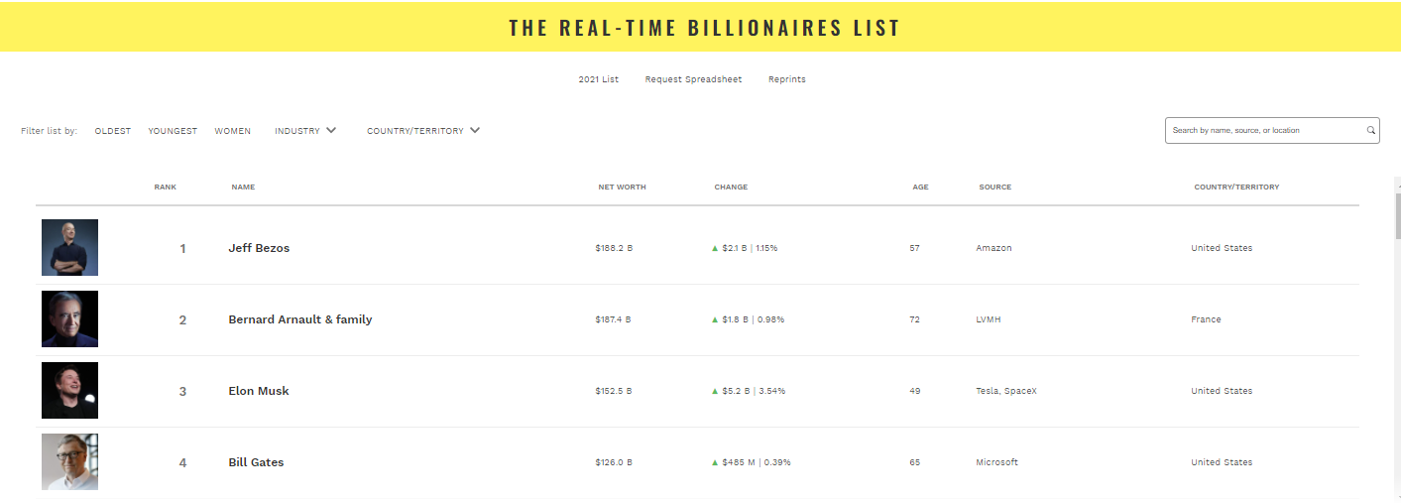Open Elon Musk name link
The width and height of the screenshot is (1401, 503).
(x=259, y=391)
